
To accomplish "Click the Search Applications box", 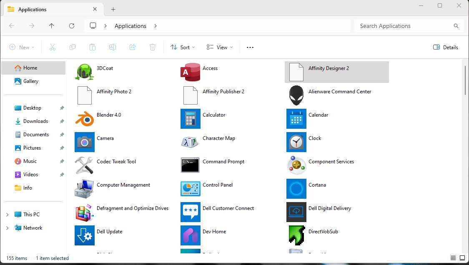I will (409, 26).
